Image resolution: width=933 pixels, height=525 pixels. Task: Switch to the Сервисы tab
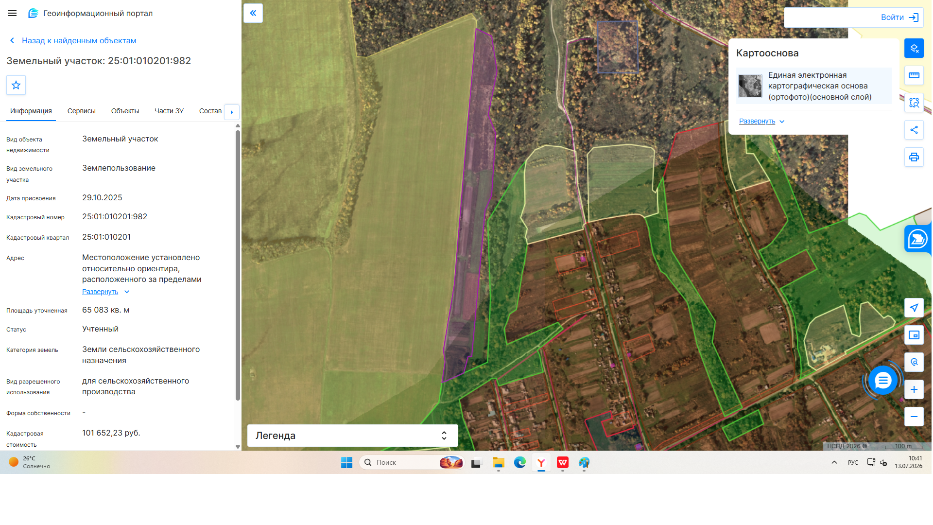pos(81,111)
